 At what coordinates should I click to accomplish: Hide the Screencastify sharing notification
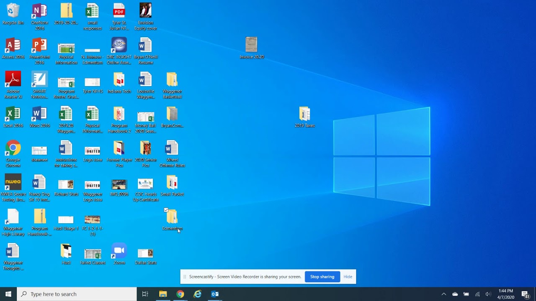pyautogui.click(x=348, y=277)
